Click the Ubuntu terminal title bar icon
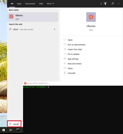The image size is (123, 134). point(25,83)
